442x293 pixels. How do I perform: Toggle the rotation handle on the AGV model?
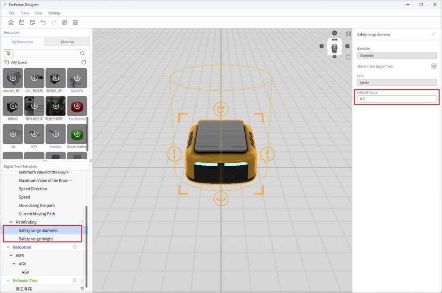[221, 109]
